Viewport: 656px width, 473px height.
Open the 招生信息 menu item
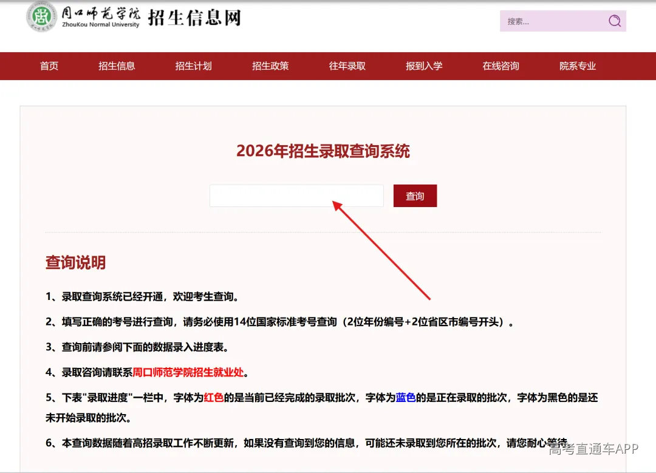point(117,66)
